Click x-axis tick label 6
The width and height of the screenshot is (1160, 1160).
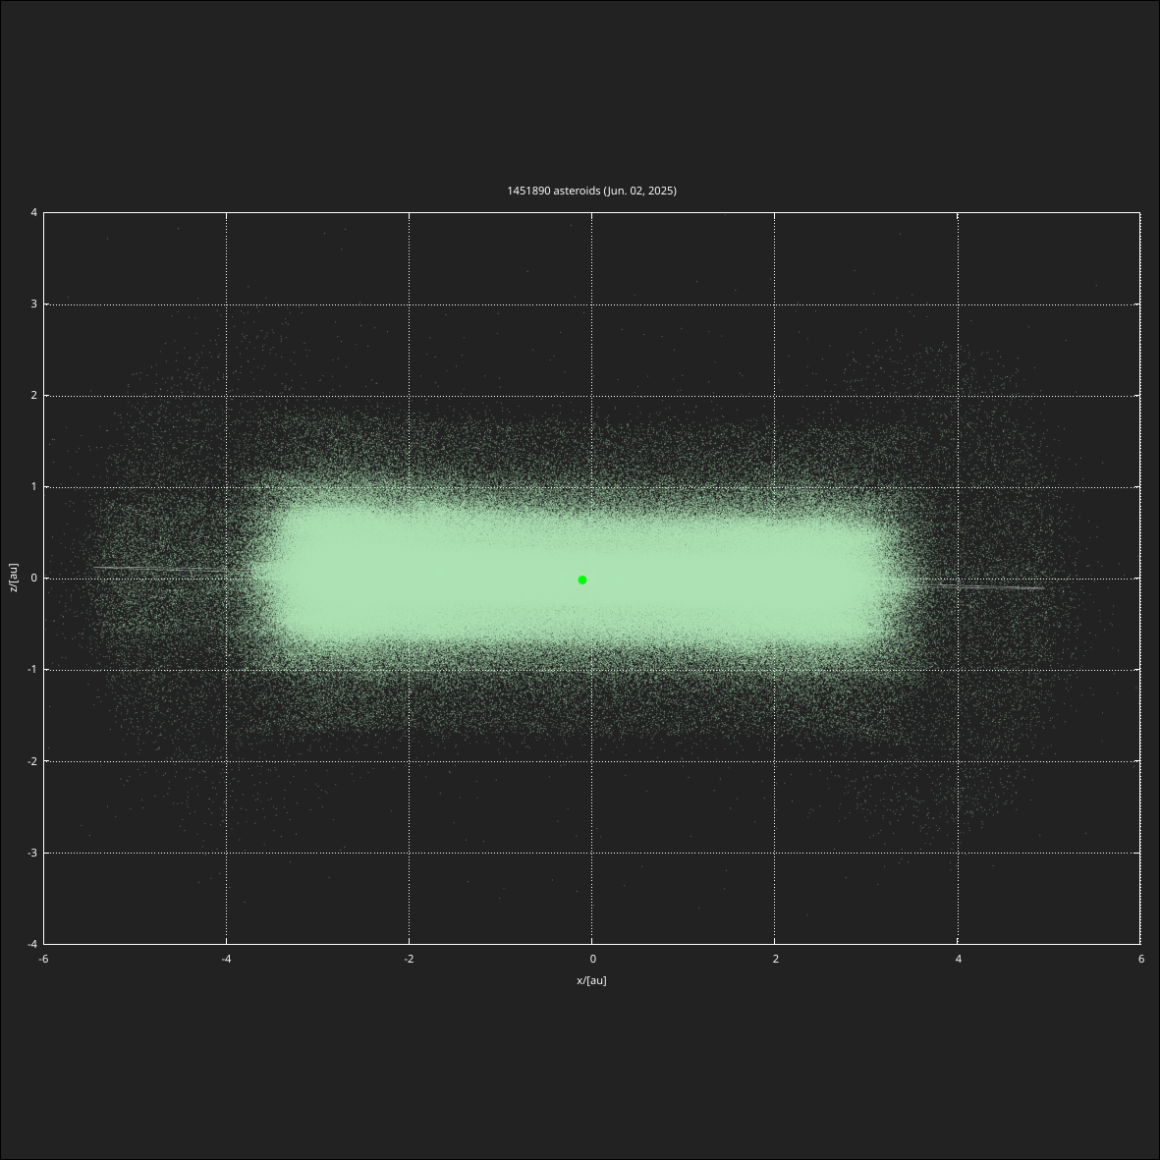(1140, 959)
